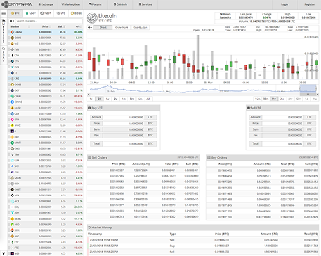Set candle interval to 2hr
Image resolution: width=321 pixels, height=256 pixels.
[x=282, y=99]
